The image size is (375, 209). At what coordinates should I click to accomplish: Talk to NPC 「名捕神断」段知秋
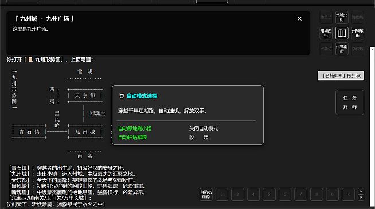341,76
